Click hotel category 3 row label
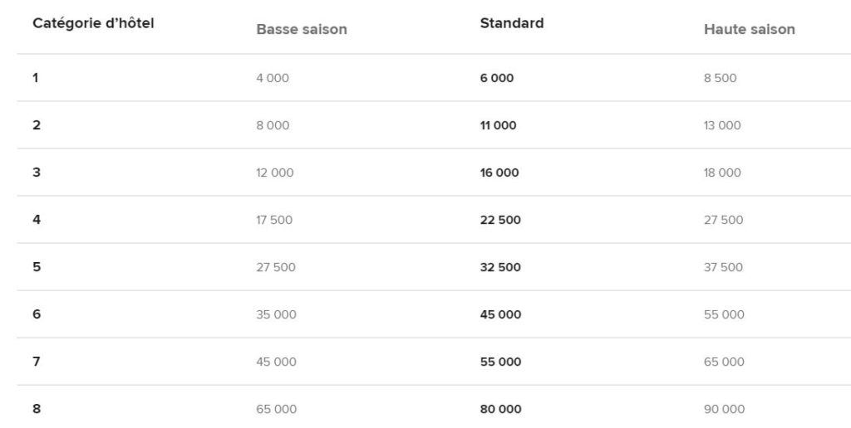This screenshot has height=428, width=851. 36,173
